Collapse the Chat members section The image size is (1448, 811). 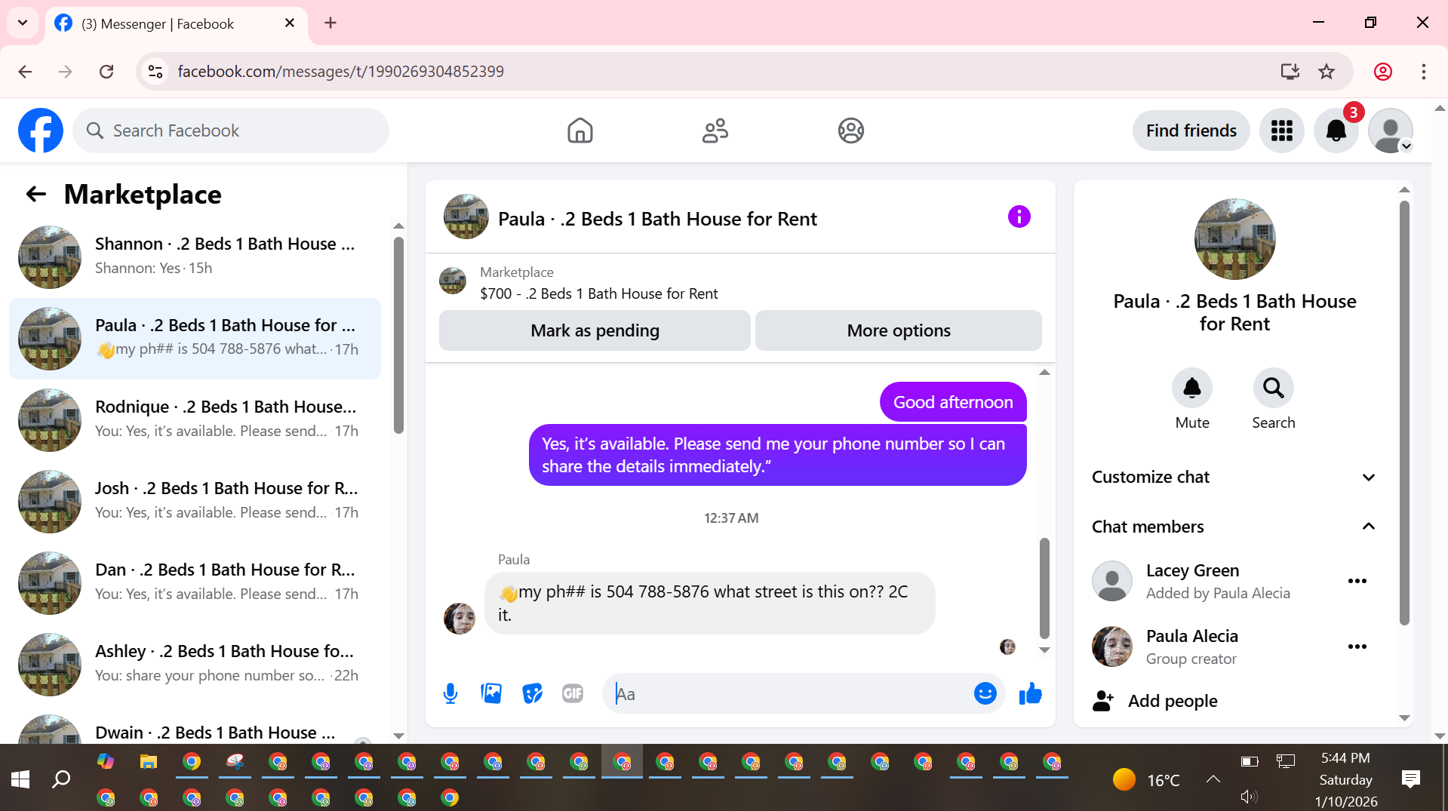click(1234, 527)
